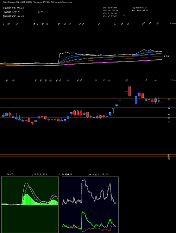Click the chart title mentioning MunafaSutra.com
Viewport: 176px width, 233px height.
(x=37, y=2)
